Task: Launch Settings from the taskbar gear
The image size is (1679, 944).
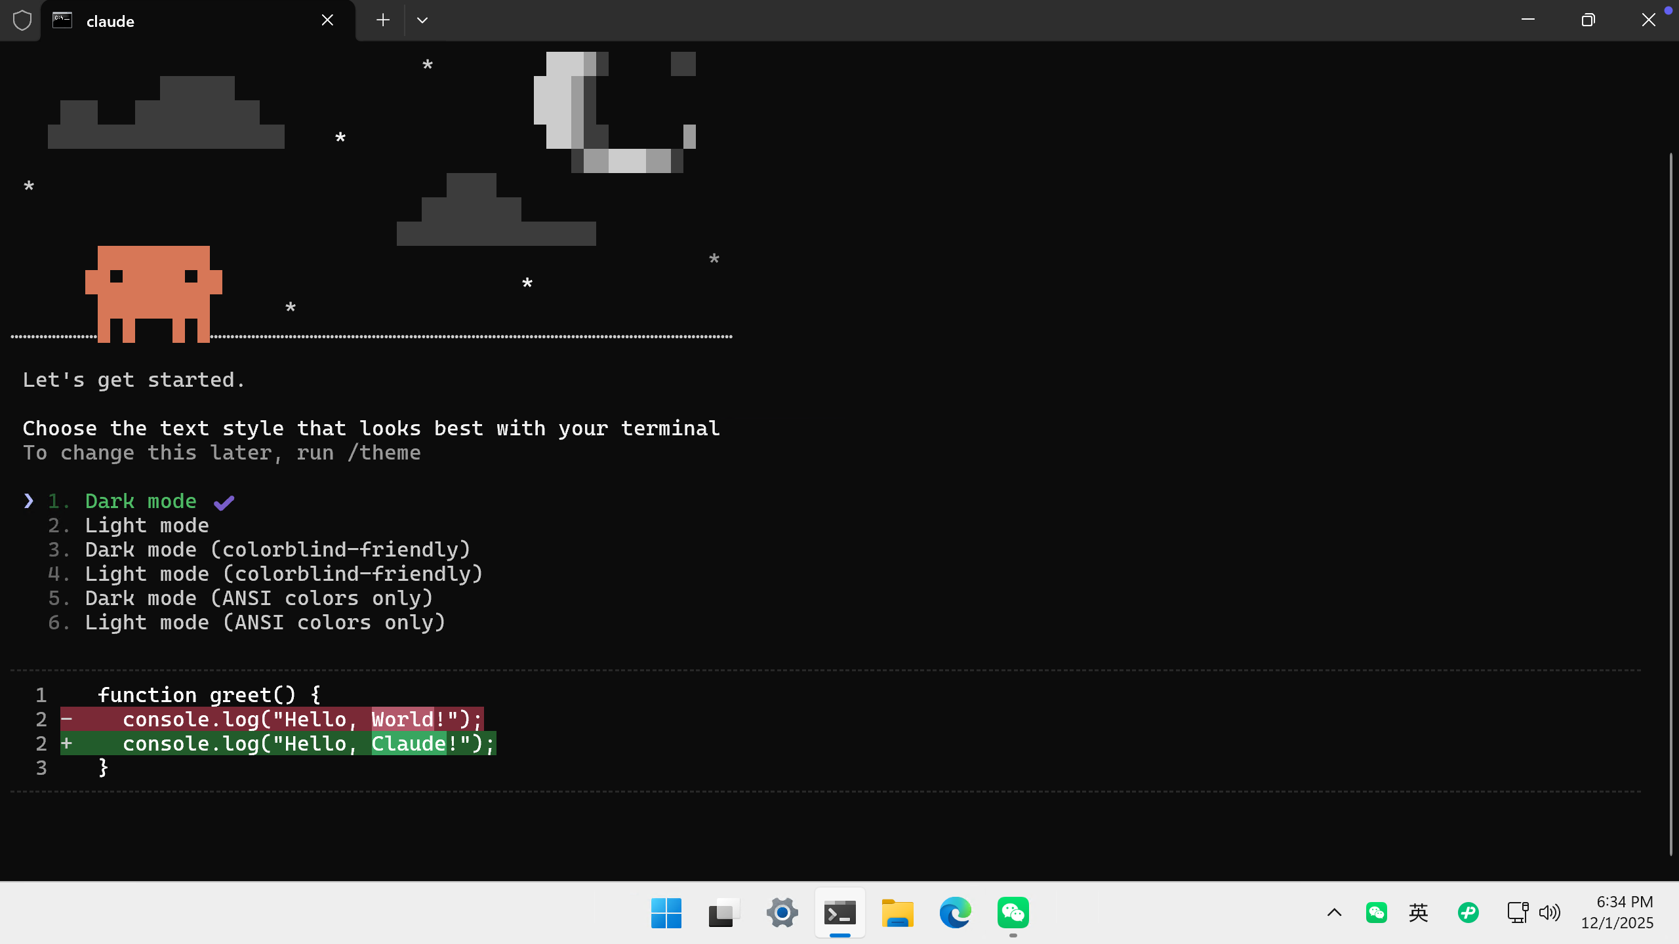Action: pos(782,913)
